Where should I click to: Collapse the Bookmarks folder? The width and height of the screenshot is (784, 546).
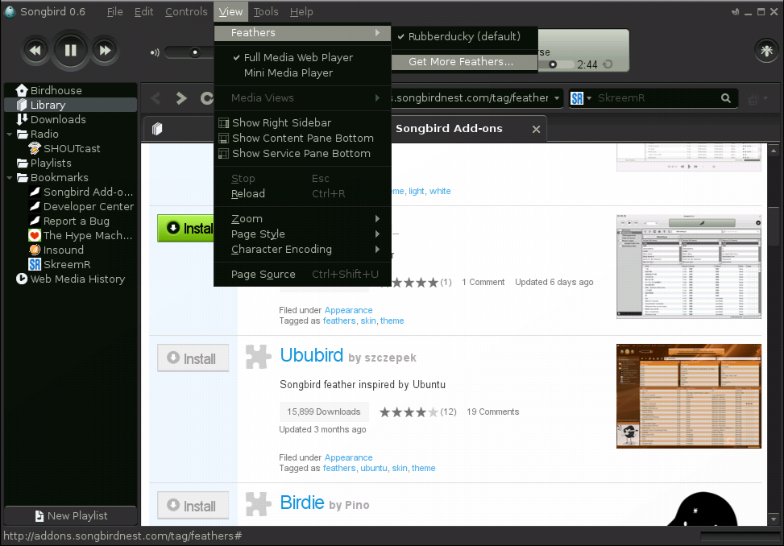point(10,178)
